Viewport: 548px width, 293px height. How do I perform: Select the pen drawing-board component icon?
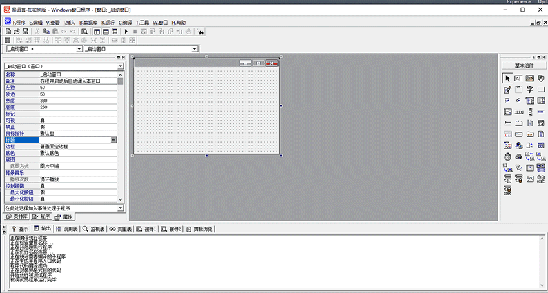click(507, 90)
